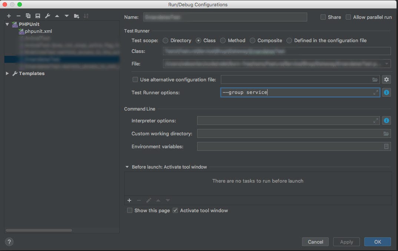Click the Cancel button

[315, 242]
